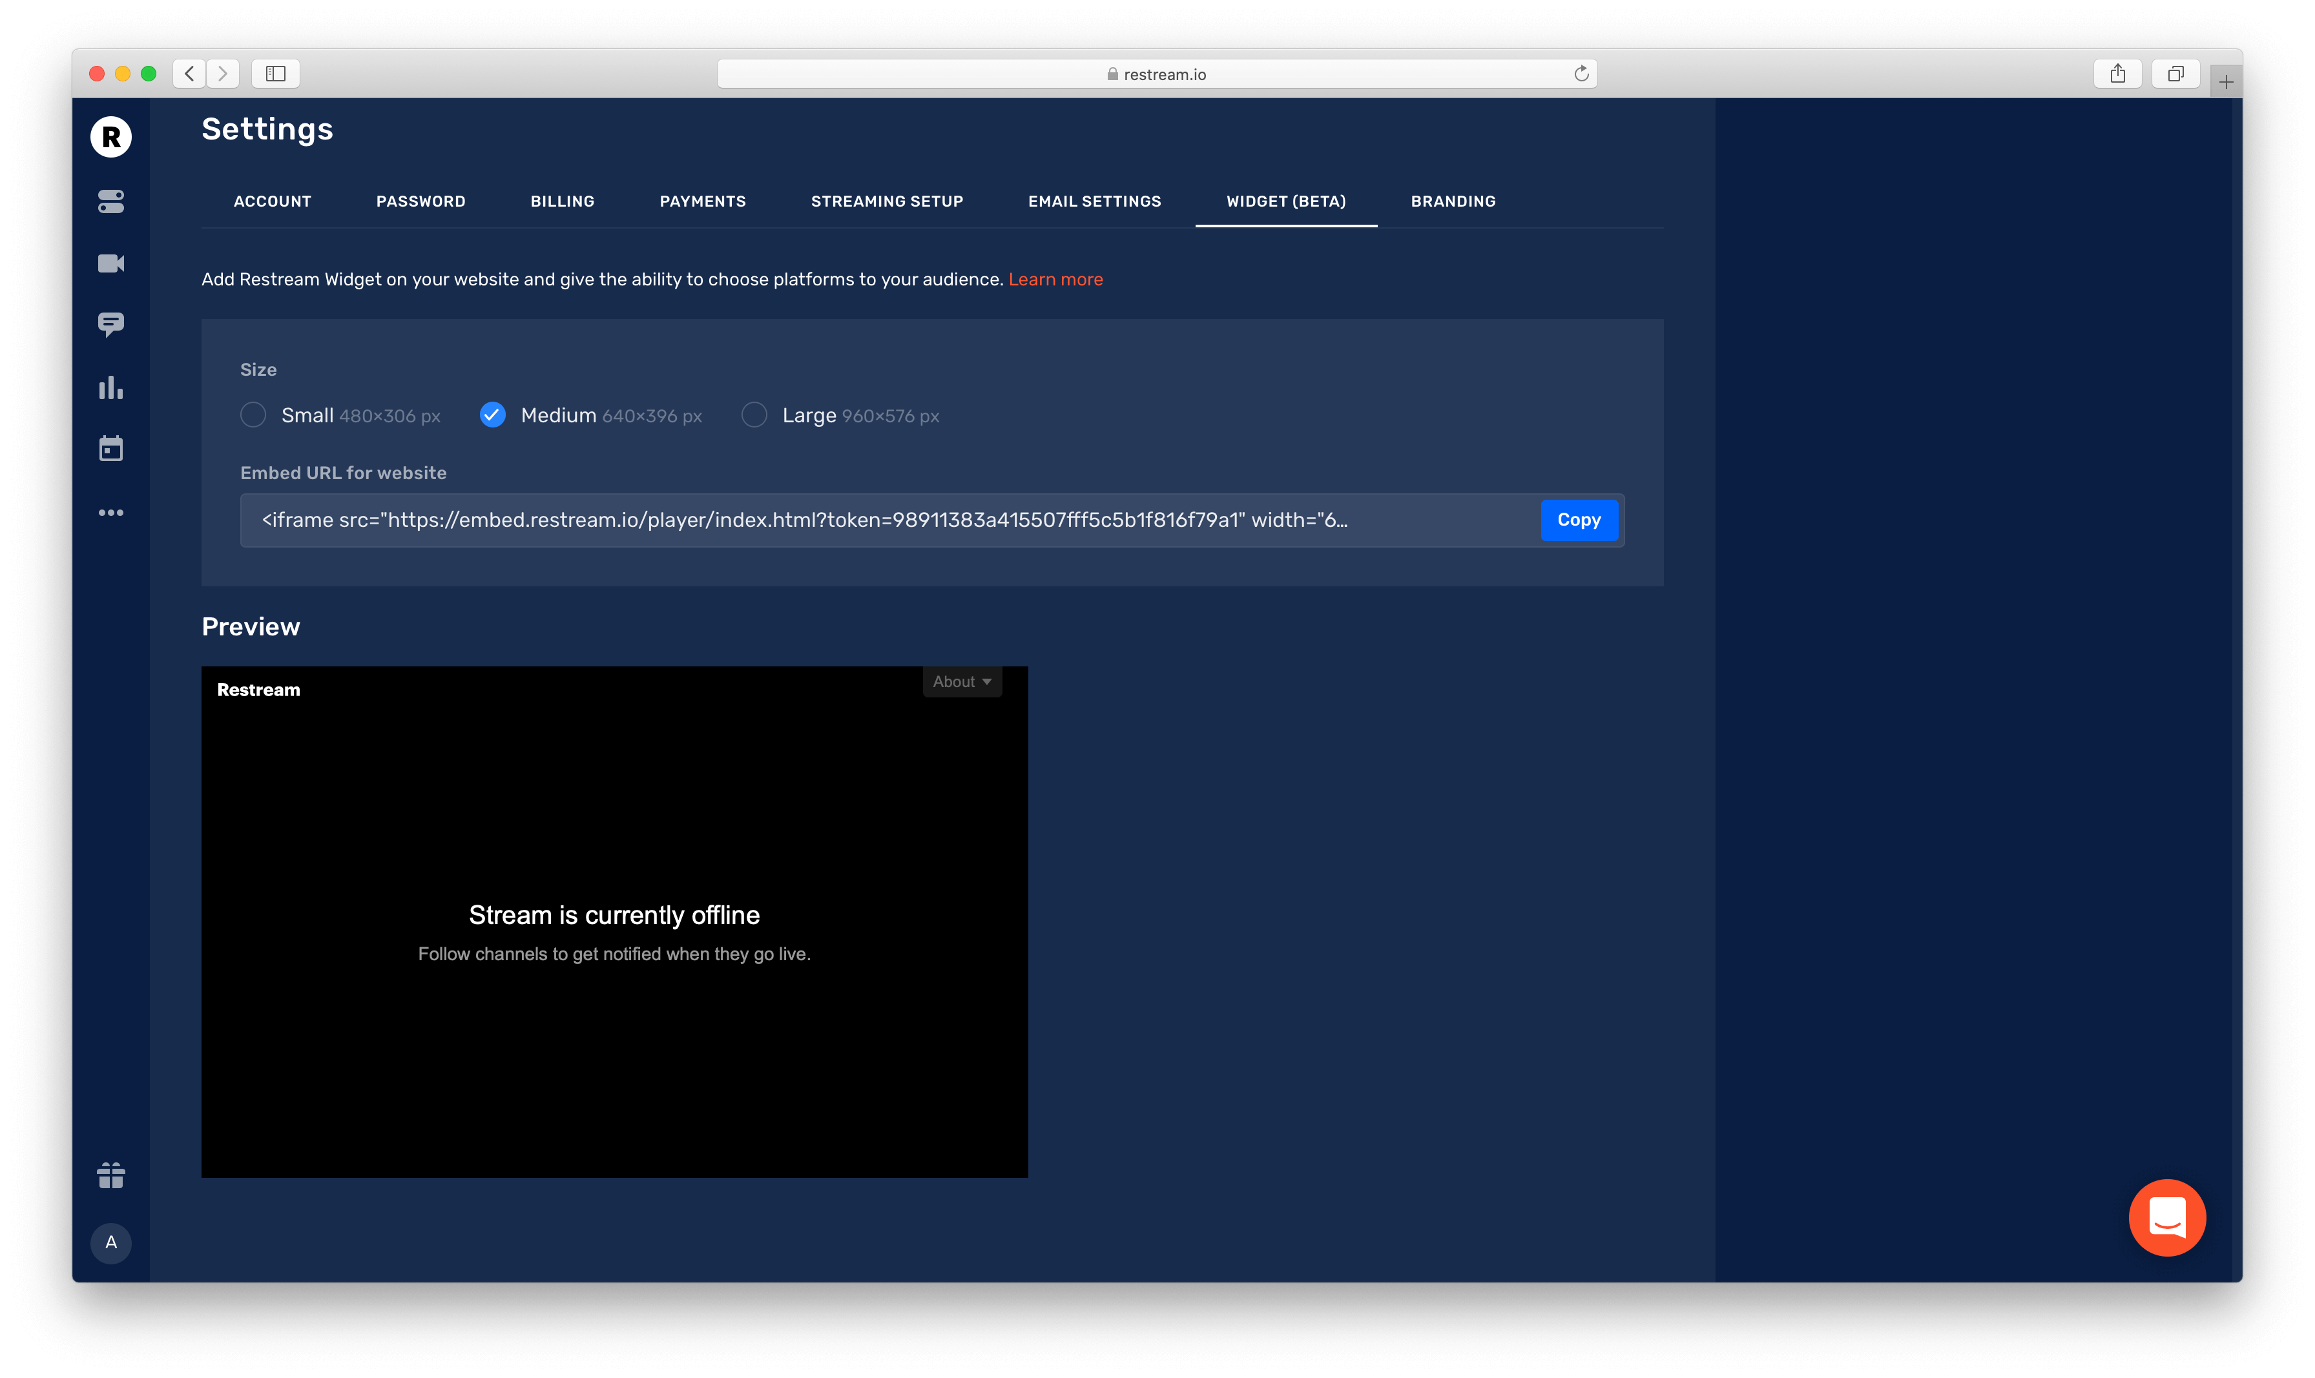Open the analytics bar chart icon
The image size is (2315, 1378).
(x=110, y=387)
